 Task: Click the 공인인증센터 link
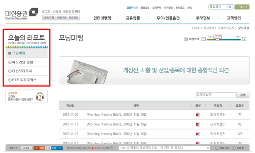click(71, 12)
